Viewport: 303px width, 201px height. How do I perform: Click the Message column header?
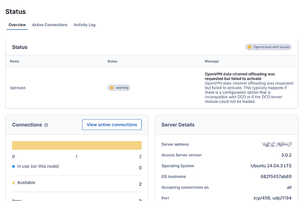[212, 61]
